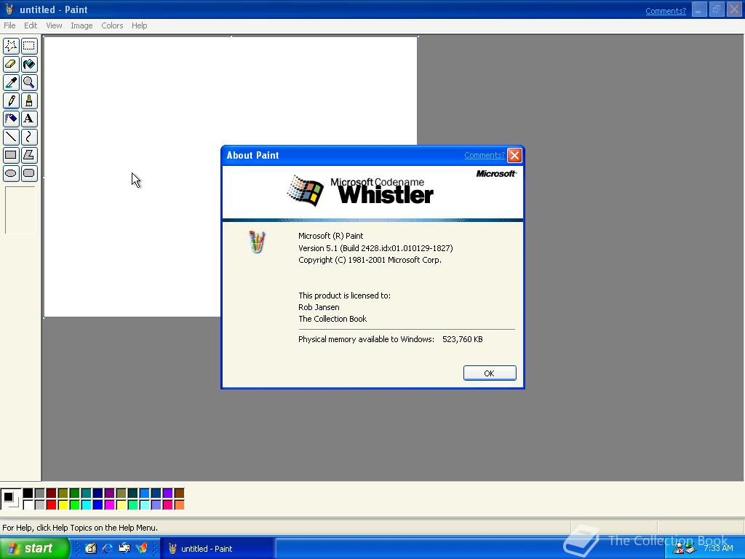Activate the Pick Color eyedropper tool
The image size is (745, 559).
click(11, 82)
